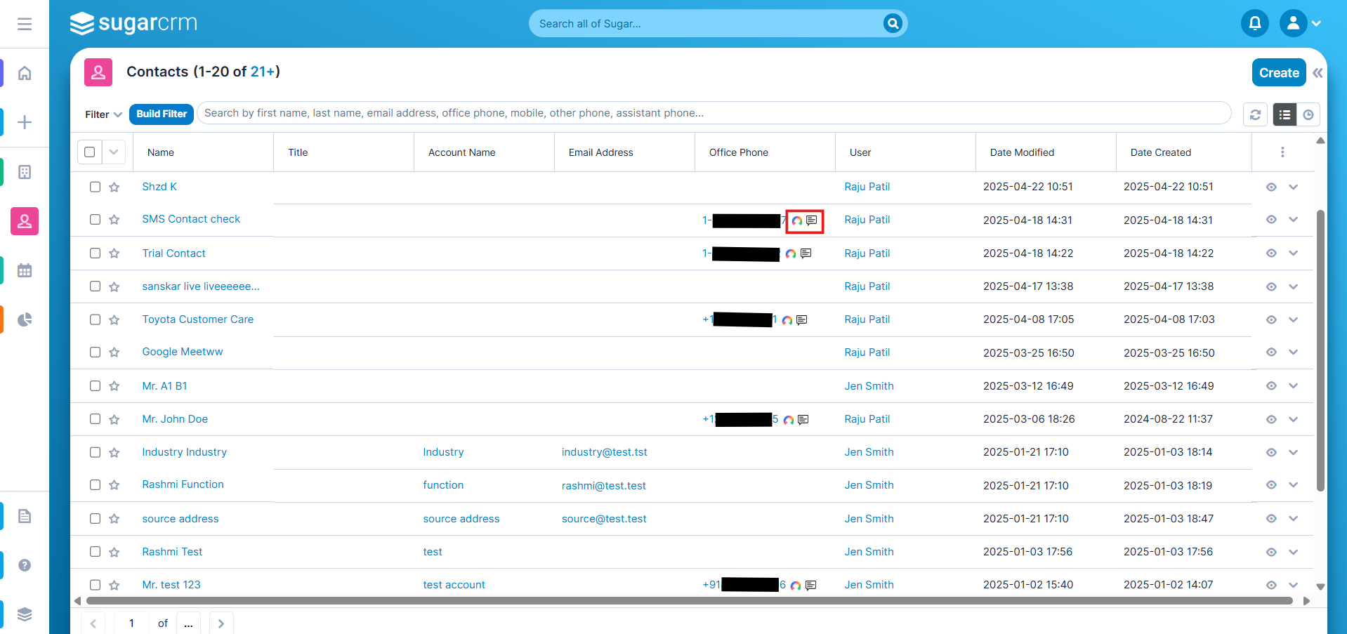
Task: Favorite the Shzd K contact star
Action: click(114, 187)
